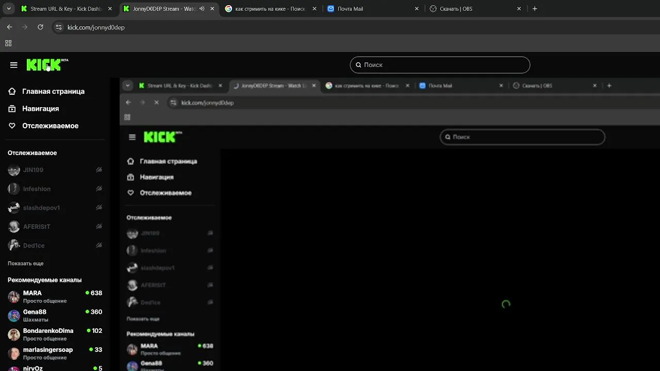Open recommended channel BondarenkoDima
The image size is (660, 371).
55,334
